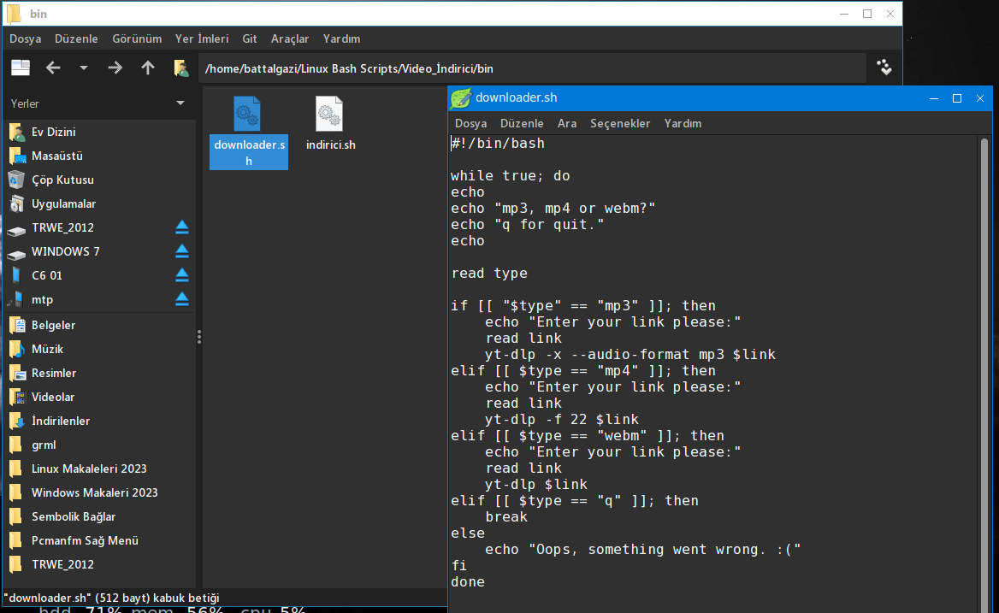Screen dimensions: 999x613
Task: Click the bin window folder title icon
Action: point(14,14)
